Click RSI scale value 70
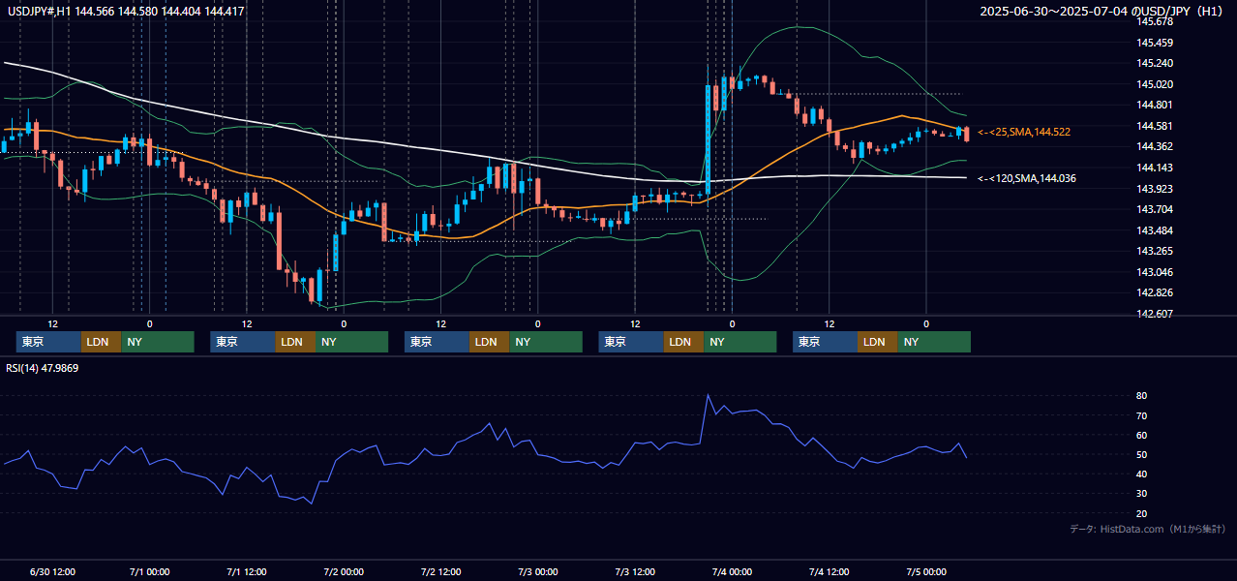 coord(1141,415)
